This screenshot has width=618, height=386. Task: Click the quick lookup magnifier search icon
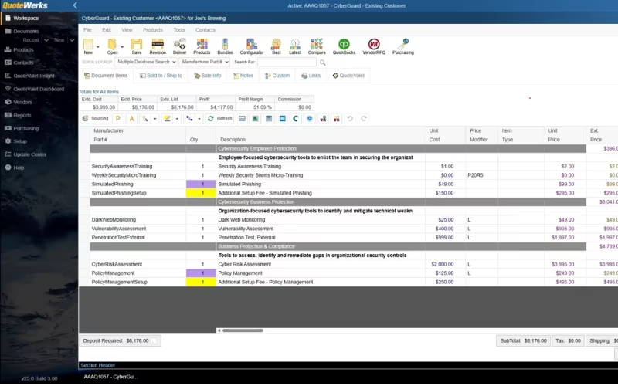(322, 63)
